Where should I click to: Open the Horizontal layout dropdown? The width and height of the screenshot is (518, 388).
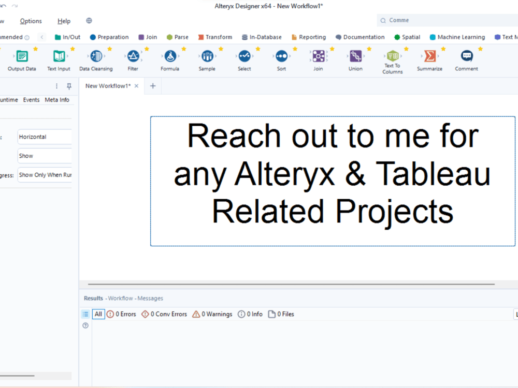click(45, 137)
